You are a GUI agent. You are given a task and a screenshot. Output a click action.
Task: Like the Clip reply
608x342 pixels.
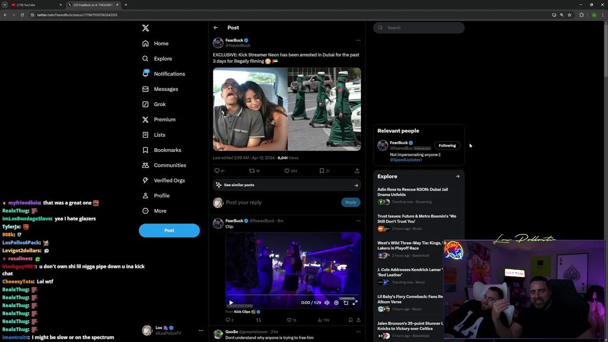(289, 320)
